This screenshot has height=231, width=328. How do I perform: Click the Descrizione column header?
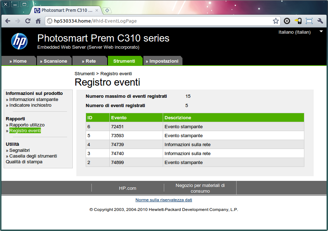[233, 118]
